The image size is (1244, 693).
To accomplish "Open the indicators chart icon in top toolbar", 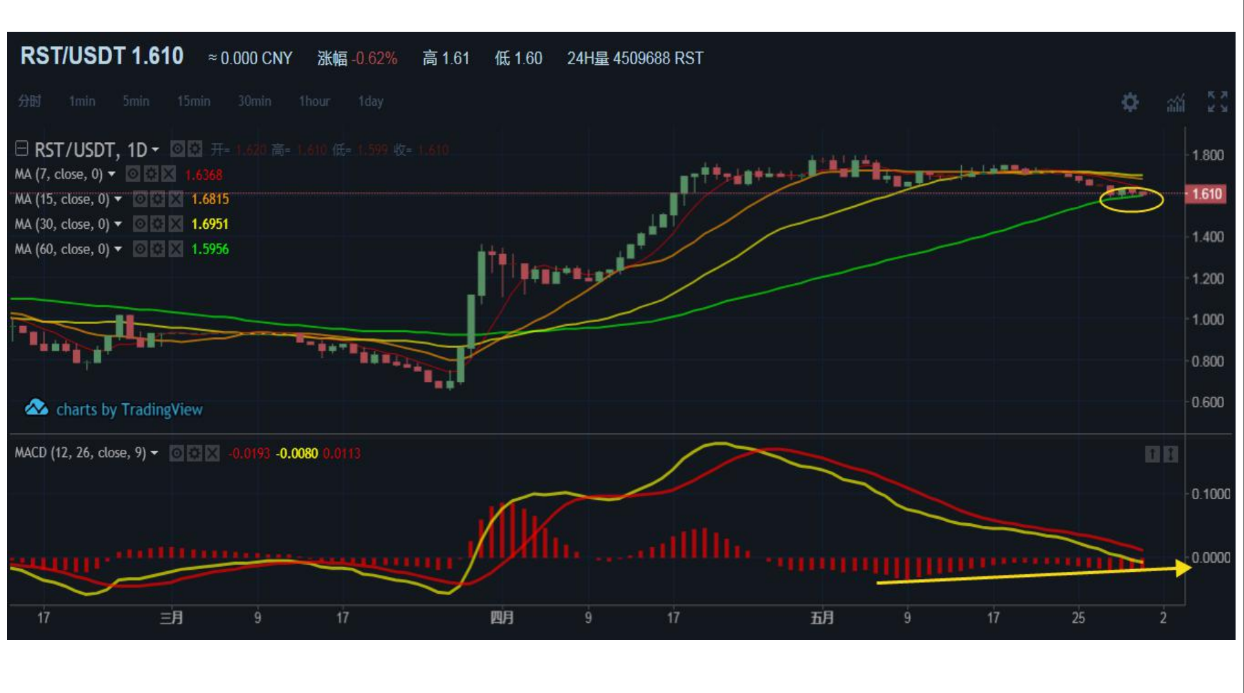I will tap(1175, 102).
